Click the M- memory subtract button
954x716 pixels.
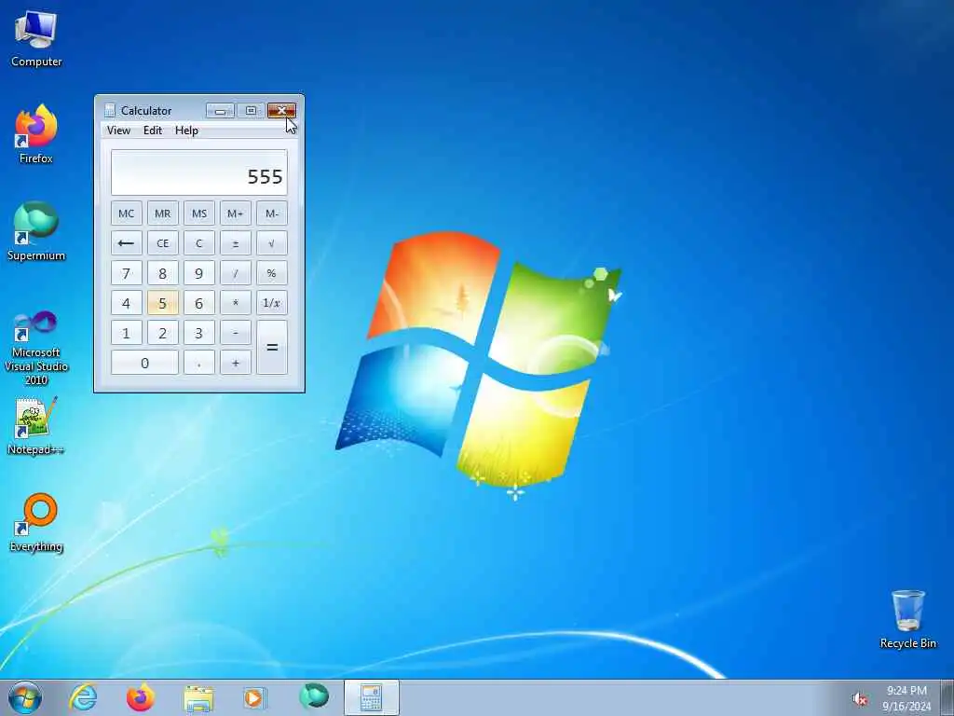pos(272,213)
